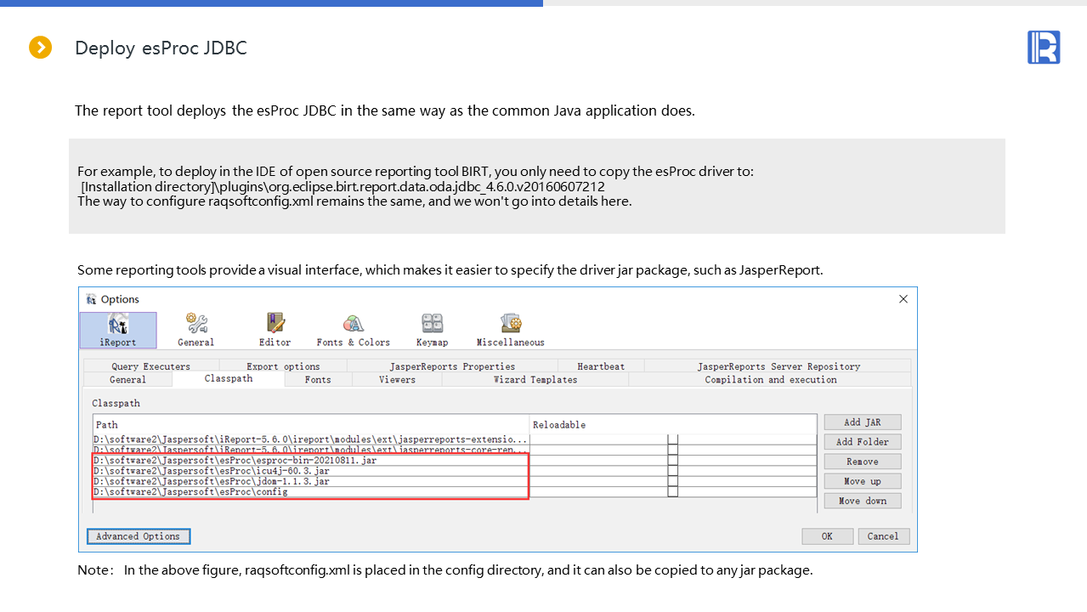Viewport: 1087px width, 612px height.
Task: Select the iReport category icon
Action: (x=118, y=330)
